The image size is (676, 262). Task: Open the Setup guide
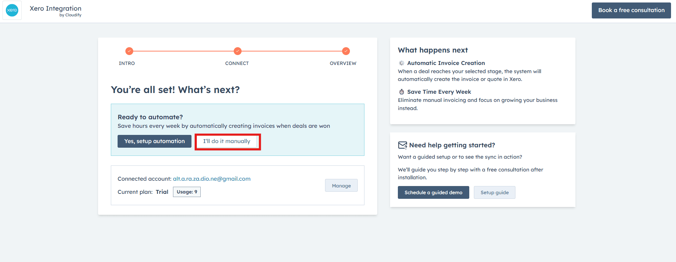[x=494, y=192]
